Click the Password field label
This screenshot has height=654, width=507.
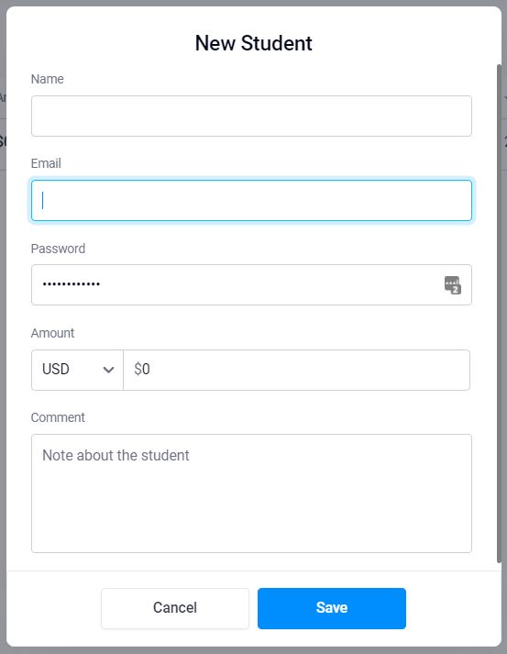58,249
